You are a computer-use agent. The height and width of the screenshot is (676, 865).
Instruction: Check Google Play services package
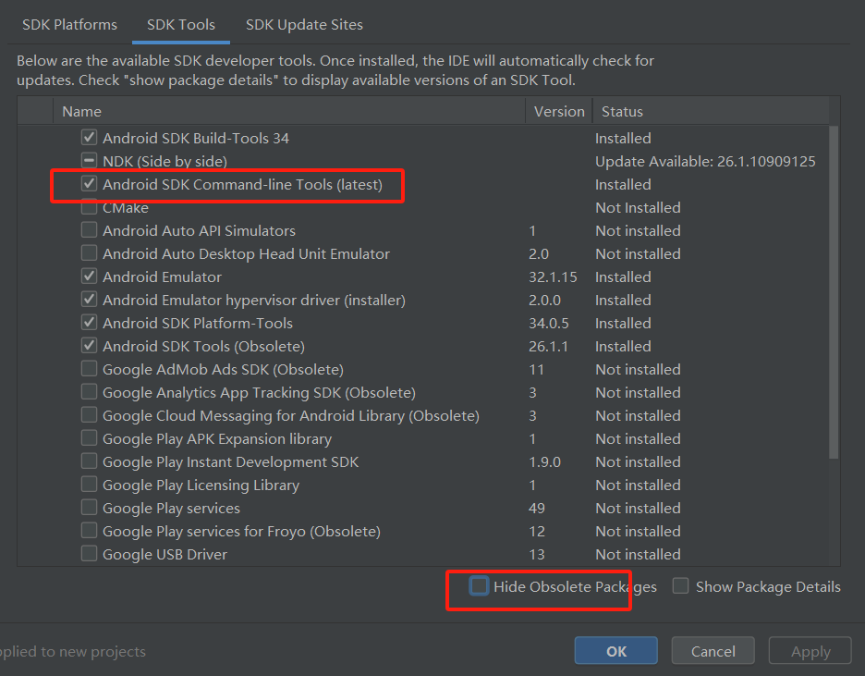tap(89, 508)
